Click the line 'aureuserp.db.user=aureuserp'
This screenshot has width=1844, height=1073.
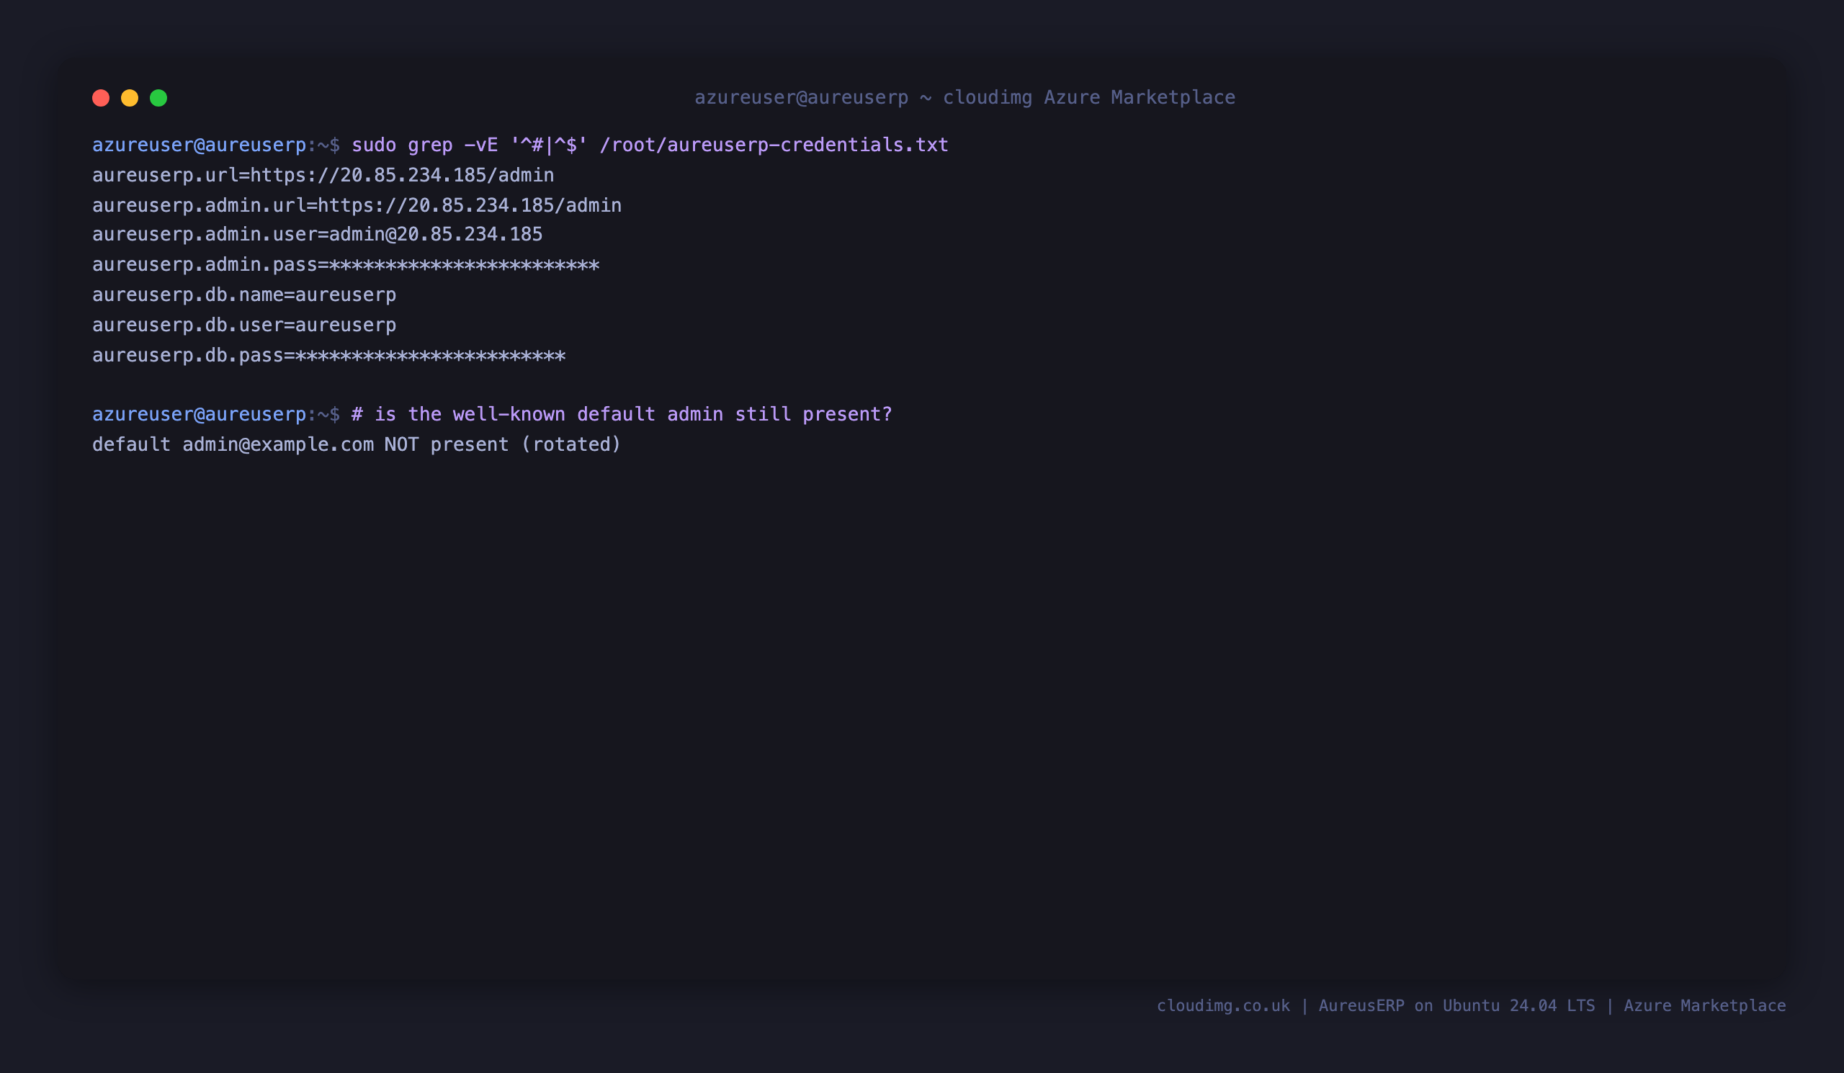coord(244,325)
